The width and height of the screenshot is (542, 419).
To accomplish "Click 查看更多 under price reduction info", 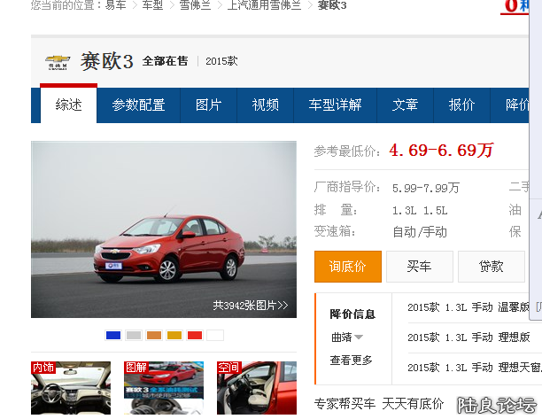I will pos(351,361).
